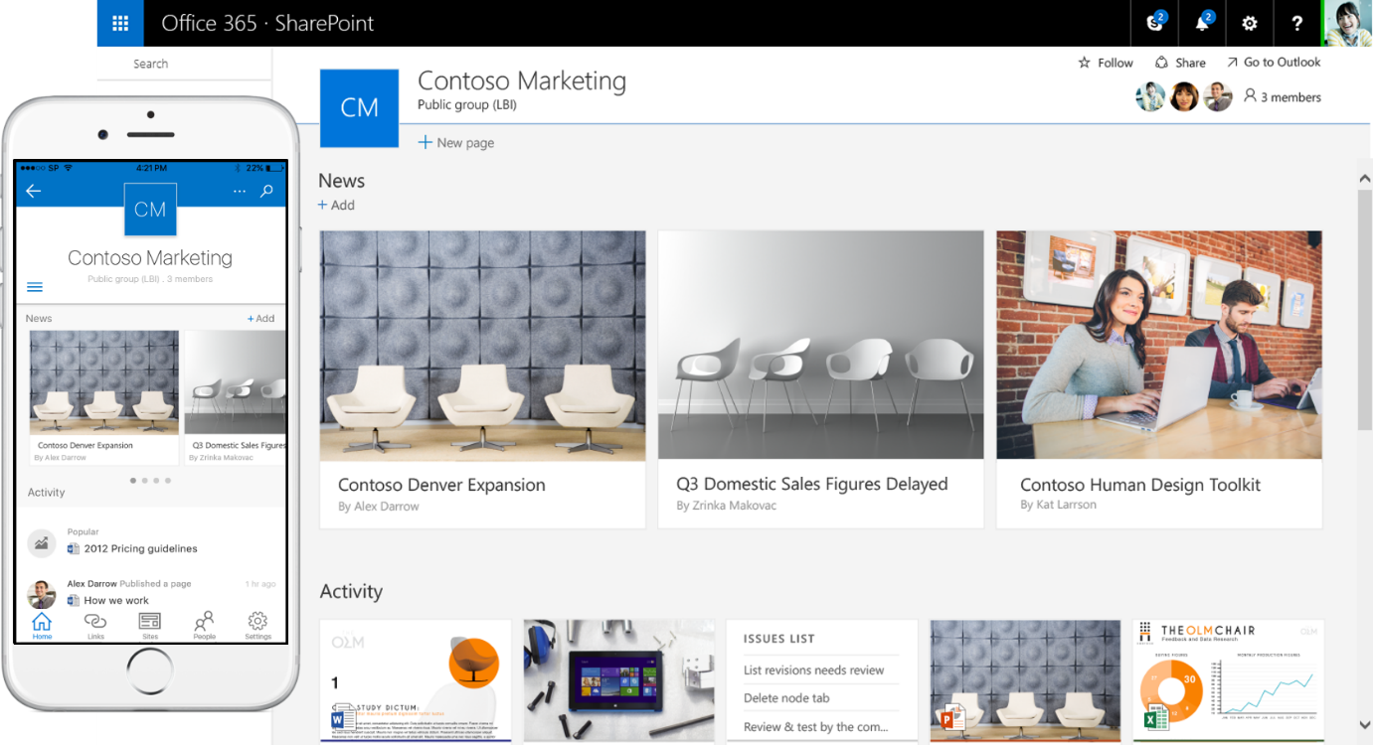This screenshot has width=1373, height=745.
Task: Expand the mobile hamburger menu
Action: 34,286
